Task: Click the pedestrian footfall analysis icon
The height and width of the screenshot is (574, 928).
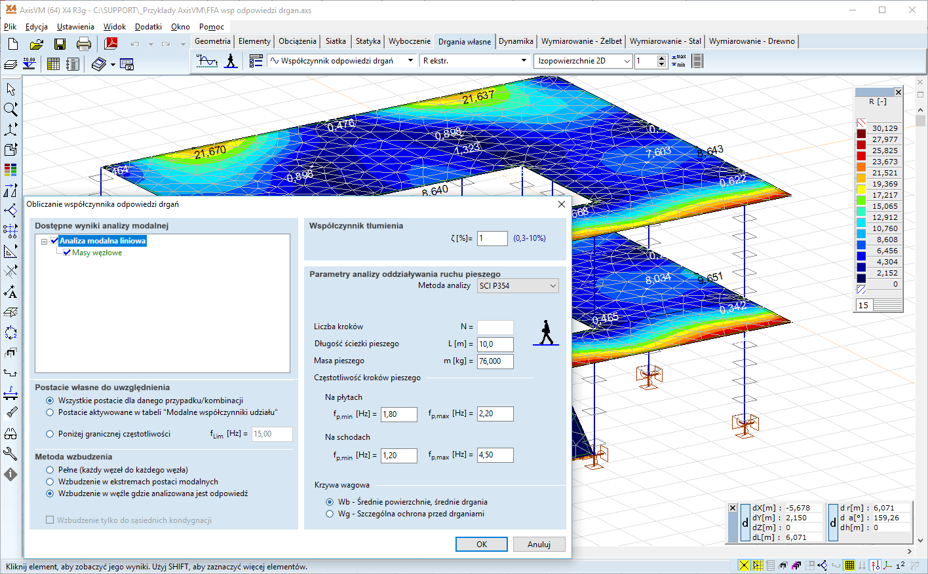Action: tap(231, 61)
